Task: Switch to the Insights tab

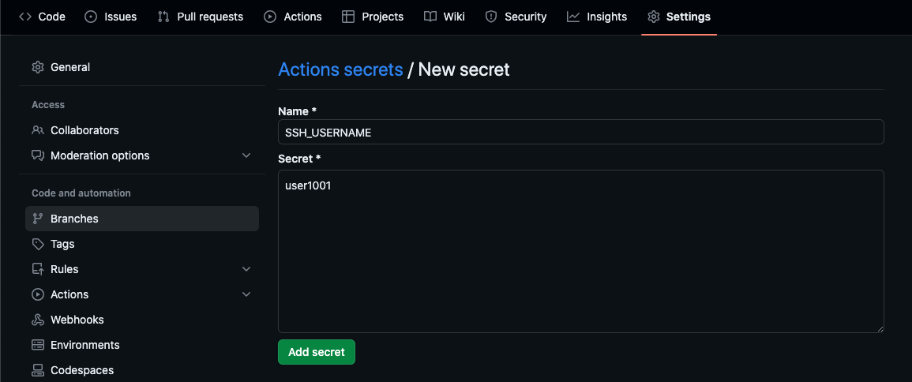Action: [x=597, y=17]
